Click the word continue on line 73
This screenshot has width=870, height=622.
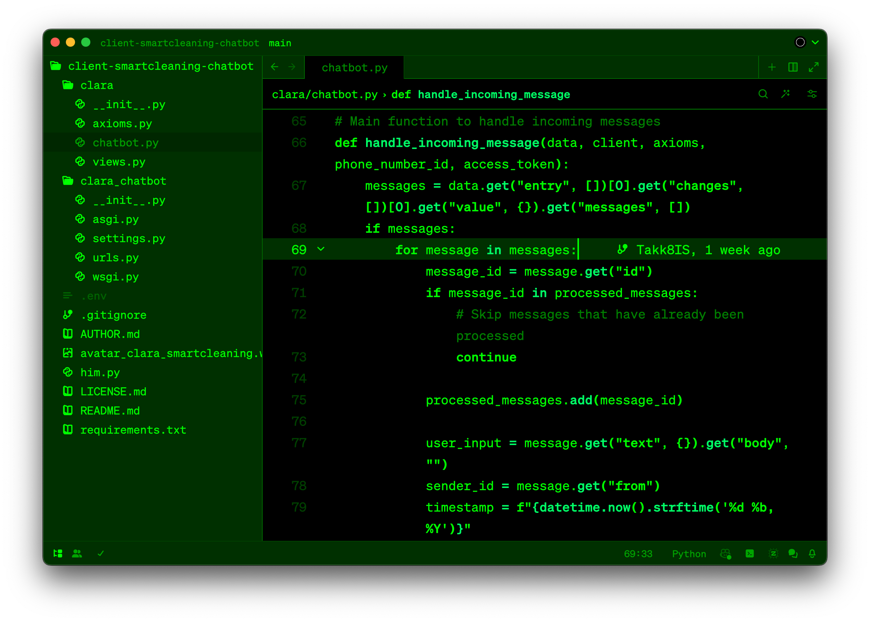[x=486, y=357]
